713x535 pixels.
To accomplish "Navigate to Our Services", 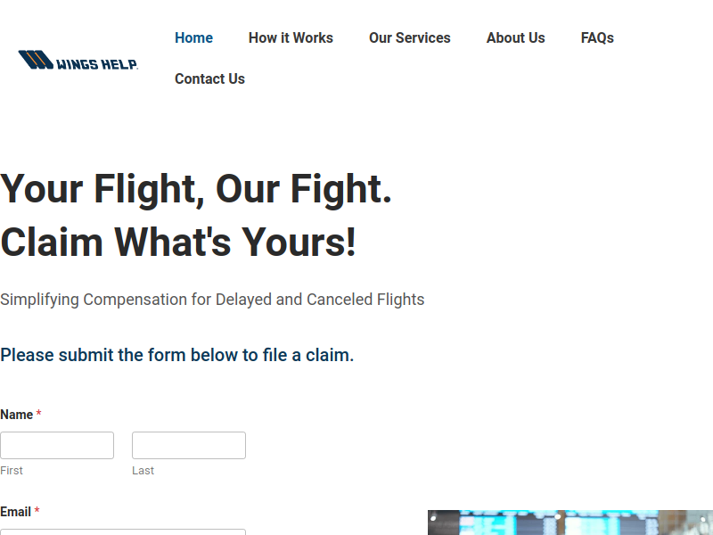I will [410, 37].
